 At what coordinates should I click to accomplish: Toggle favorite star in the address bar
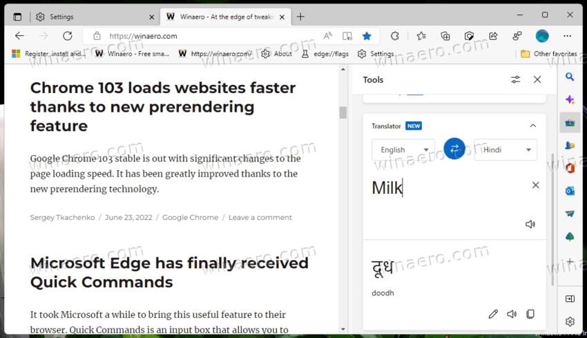tap(367, 36)
